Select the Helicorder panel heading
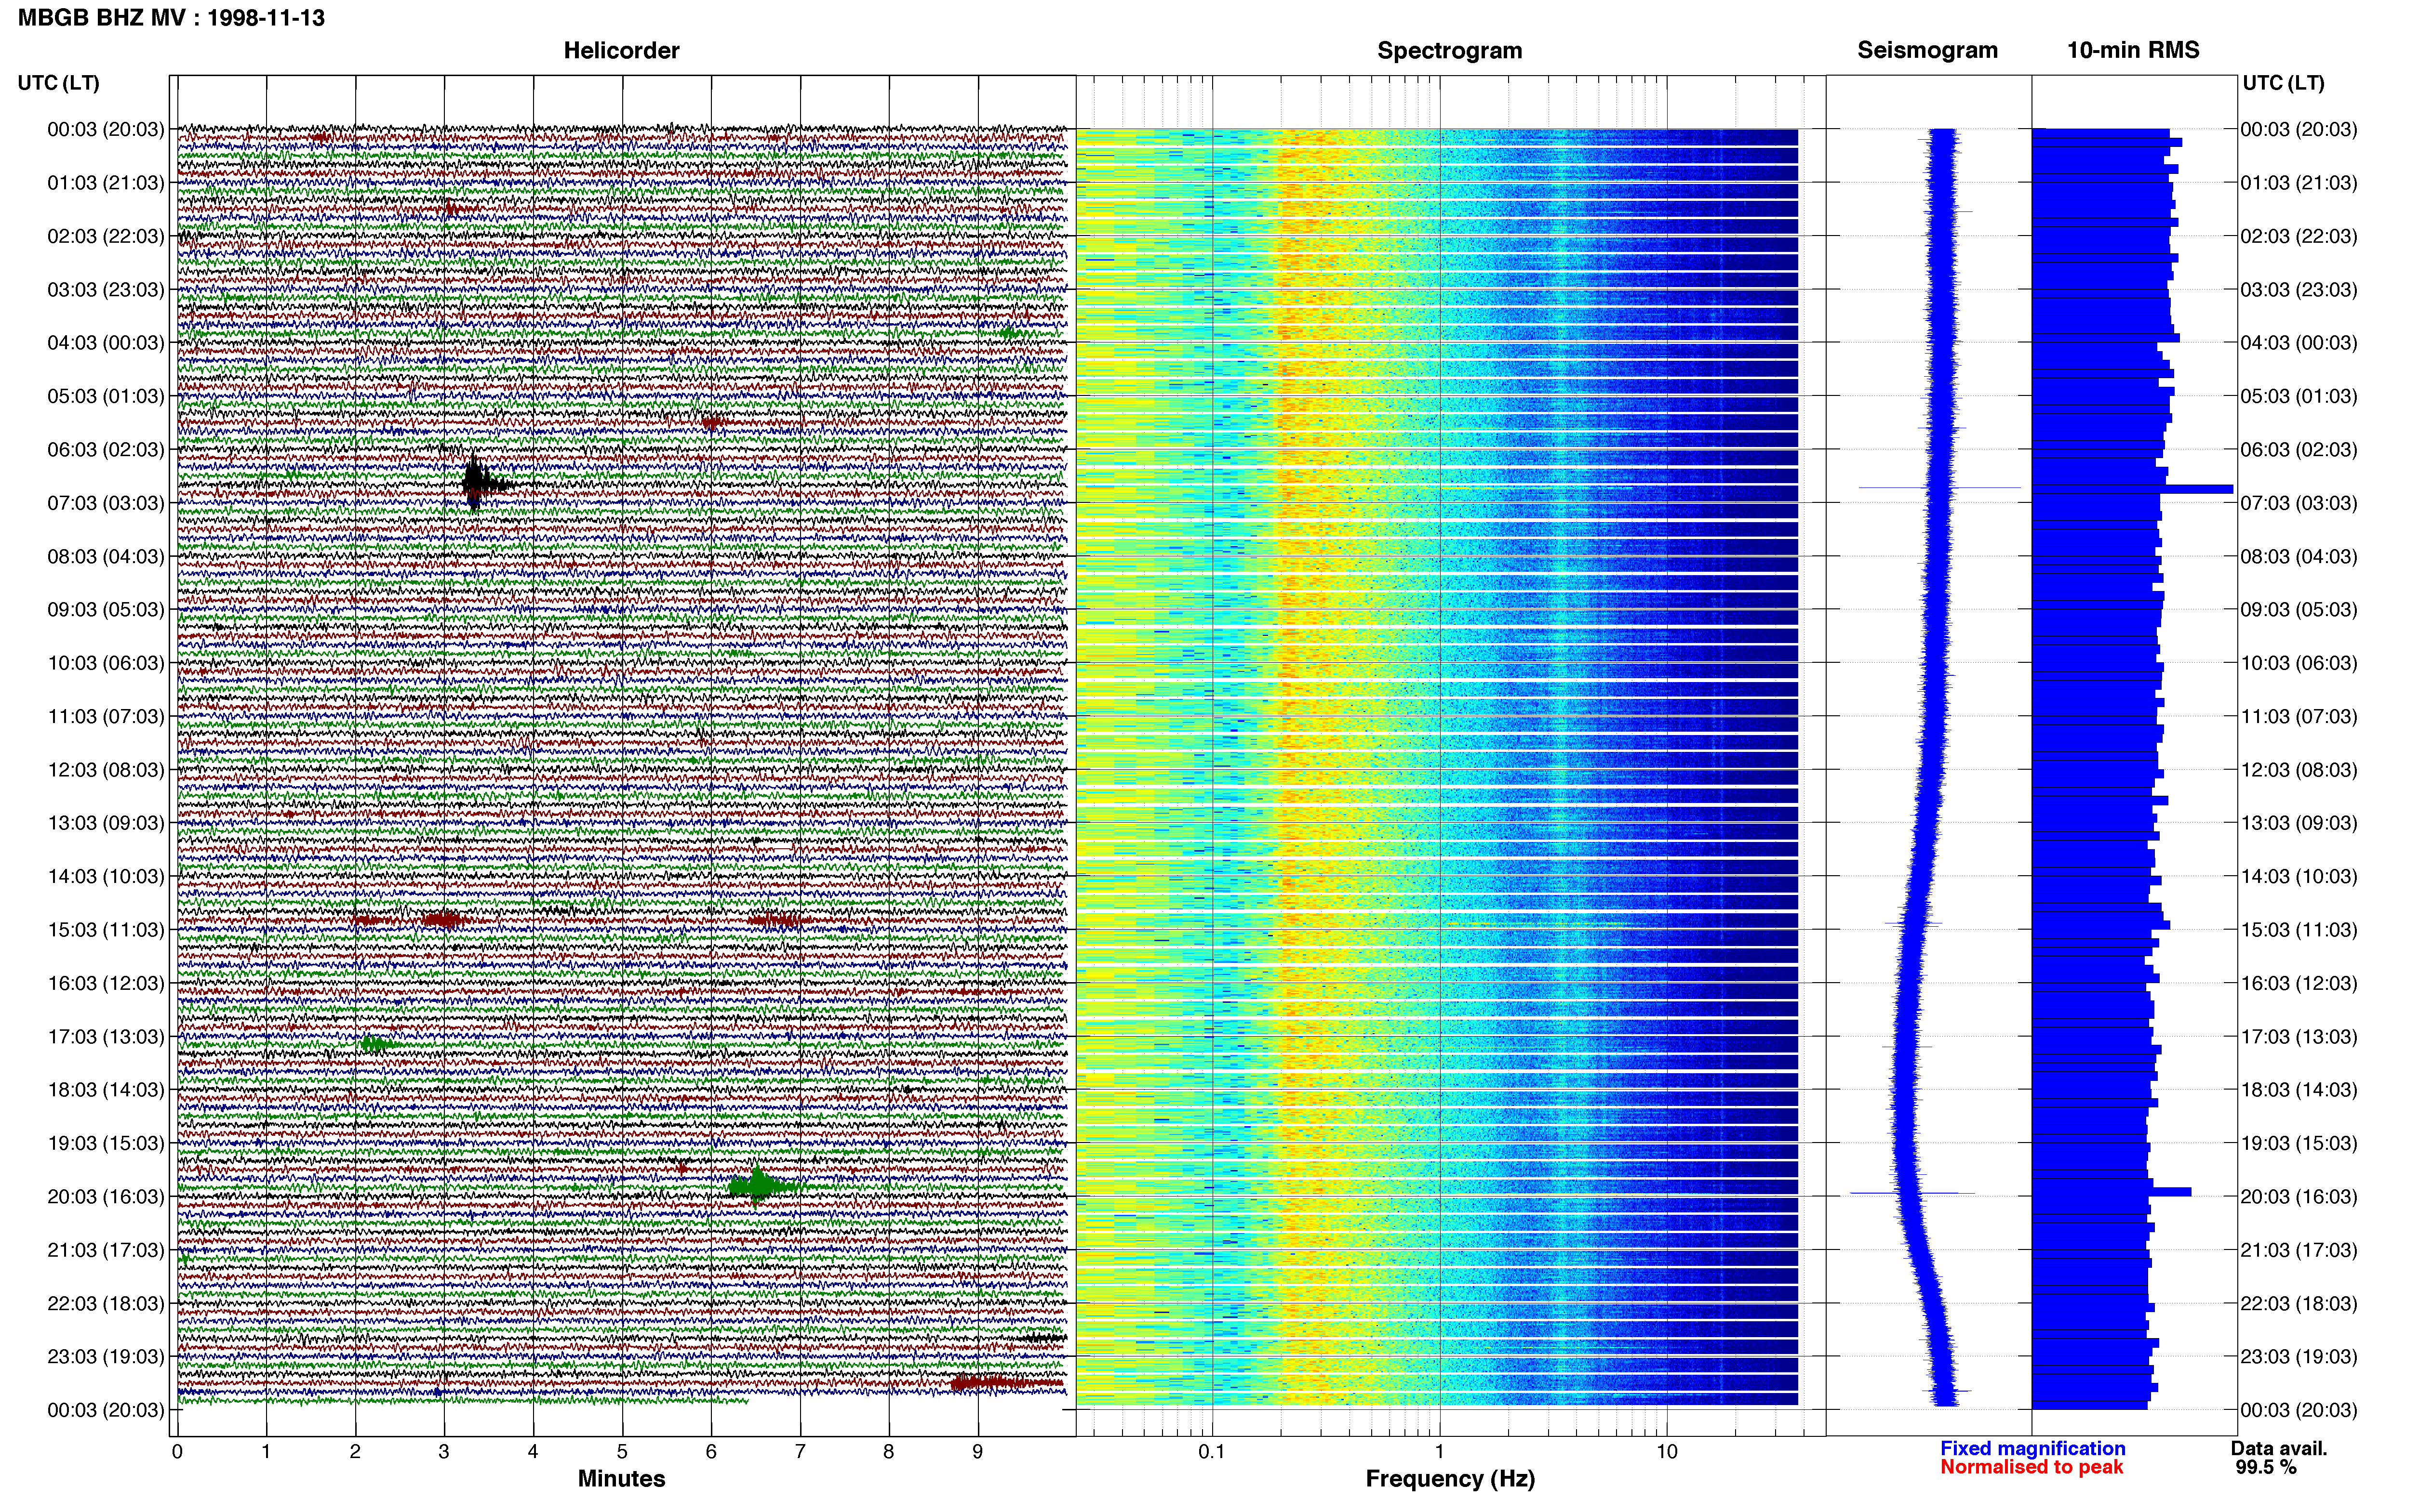 (621, 50)
